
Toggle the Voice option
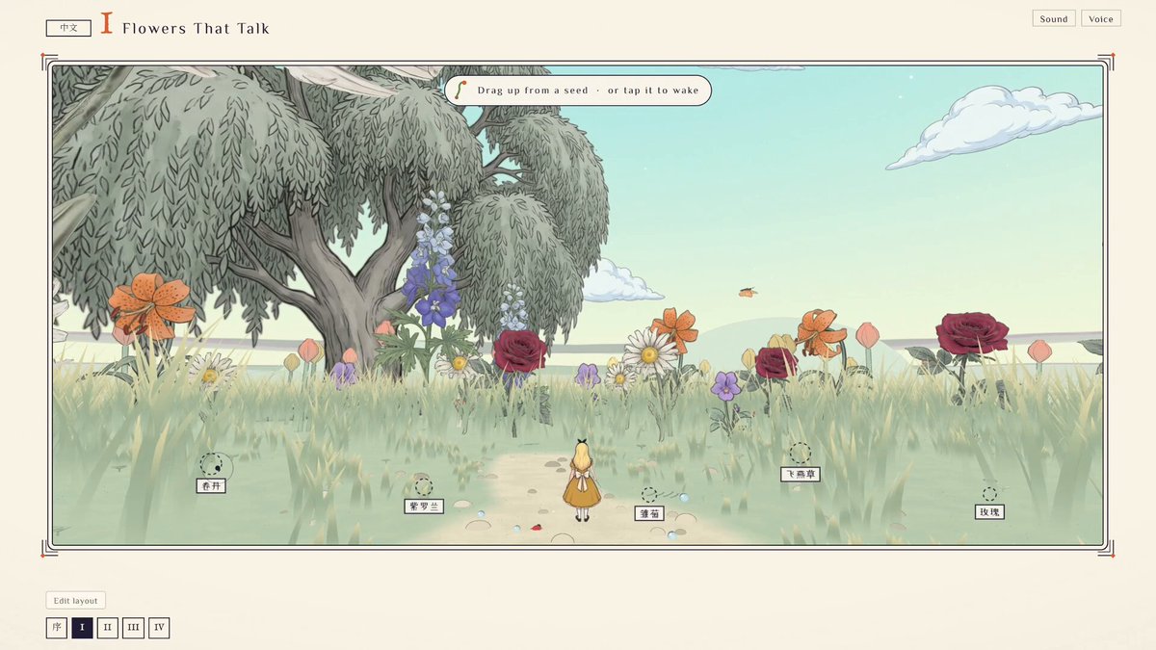click(x=1101, y=18)
